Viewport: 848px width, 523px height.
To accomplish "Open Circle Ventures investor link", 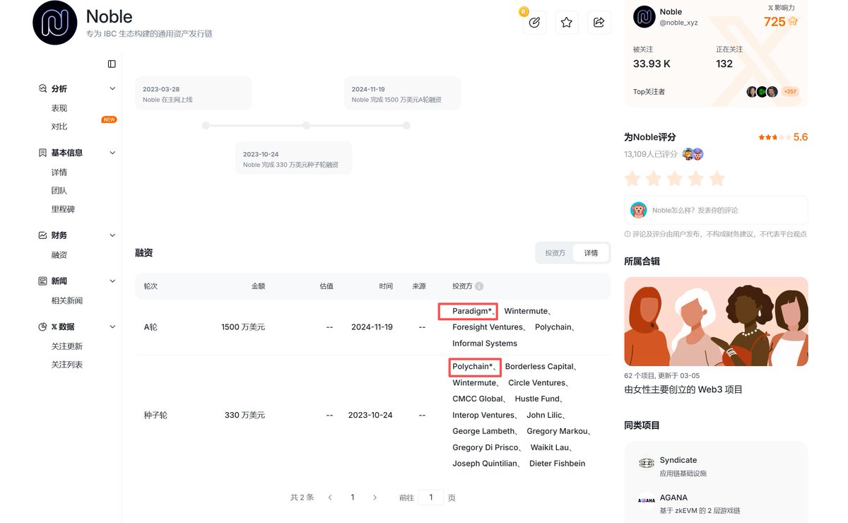I will [x=537, y=383].
